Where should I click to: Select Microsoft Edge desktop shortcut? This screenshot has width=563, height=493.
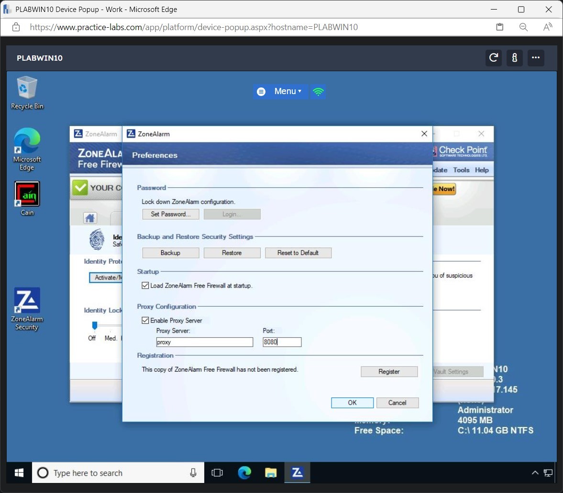27,149
